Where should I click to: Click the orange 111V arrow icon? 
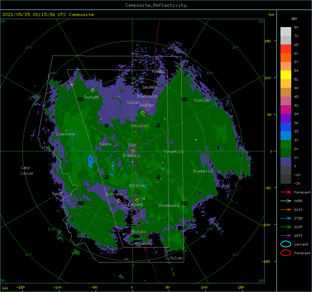coord(286,209)
